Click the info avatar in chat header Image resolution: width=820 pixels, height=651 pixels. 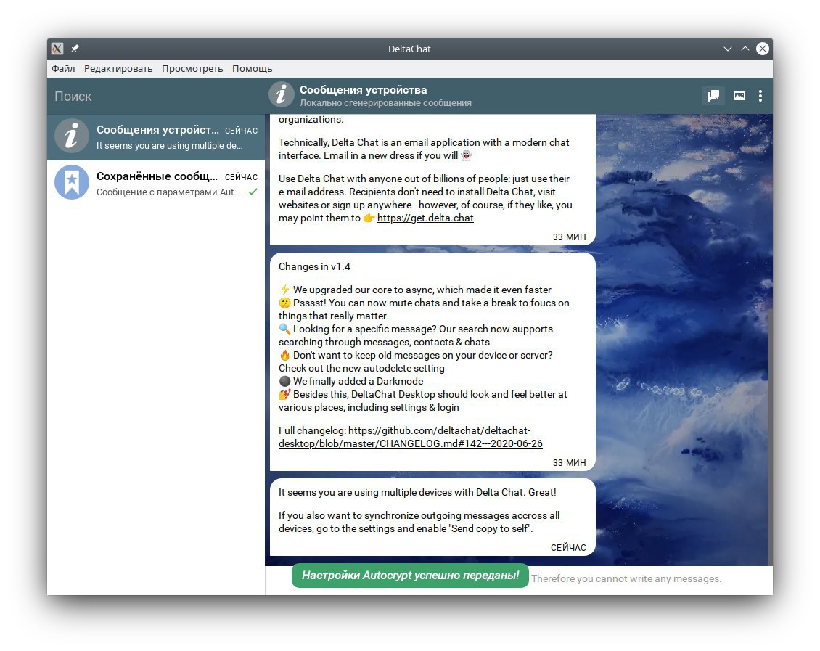(282, 95)
